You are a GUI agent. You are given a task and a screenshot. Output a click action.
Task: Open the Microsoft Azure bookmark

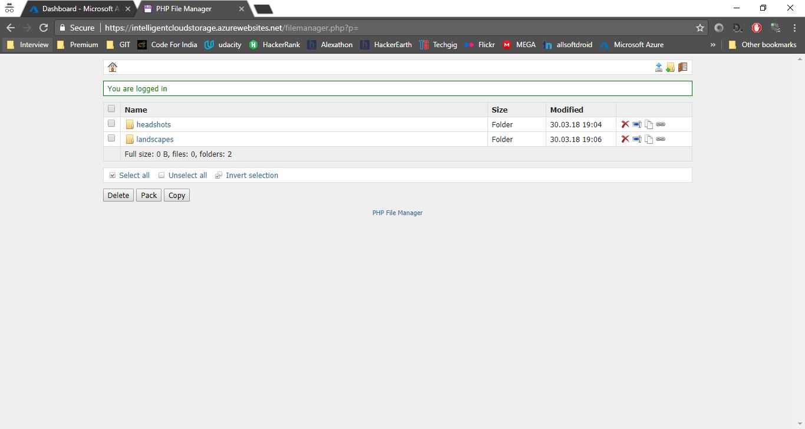632,45
